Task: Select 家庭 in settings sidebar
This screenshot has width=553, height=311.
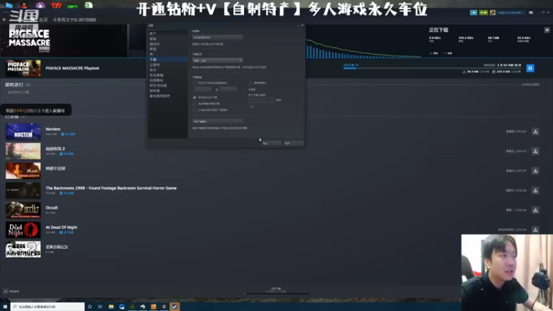Action: pyautogui.click(x=153, y=39)
